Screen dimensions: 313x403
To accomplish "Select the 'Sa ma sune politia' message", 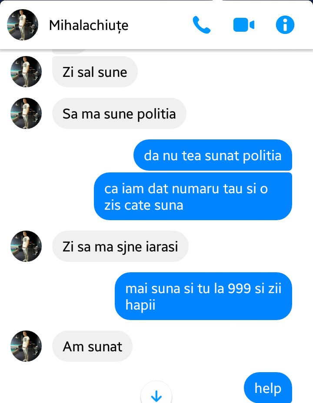I will click(119, 113).
